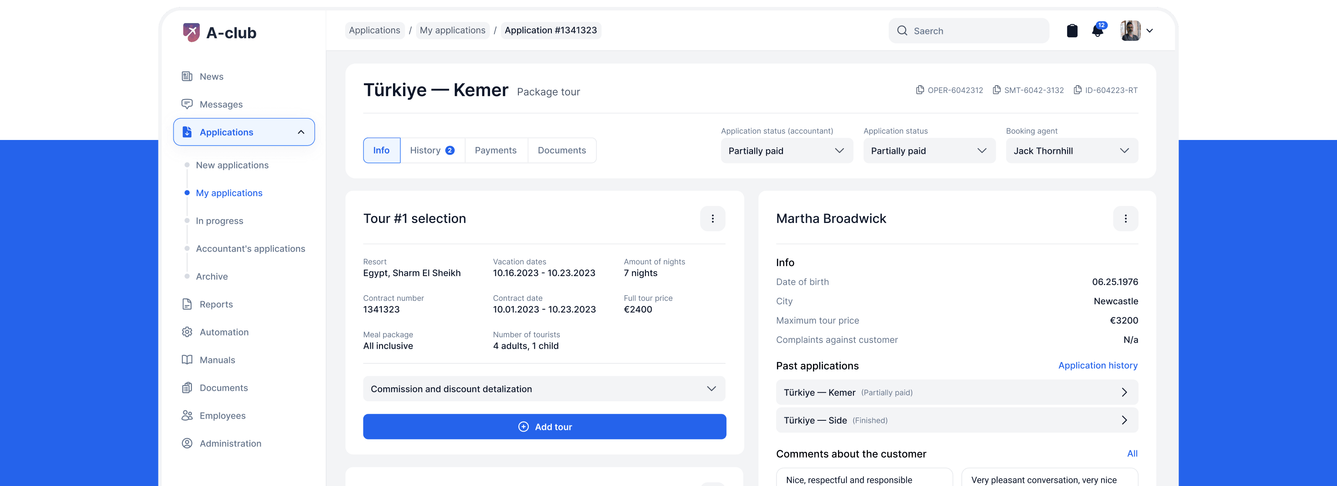The height and width of the screenshot is (486, 1337).
Task: Open the 'Very pleasant conversation' comment card
Action: [x=1049, y=477]
